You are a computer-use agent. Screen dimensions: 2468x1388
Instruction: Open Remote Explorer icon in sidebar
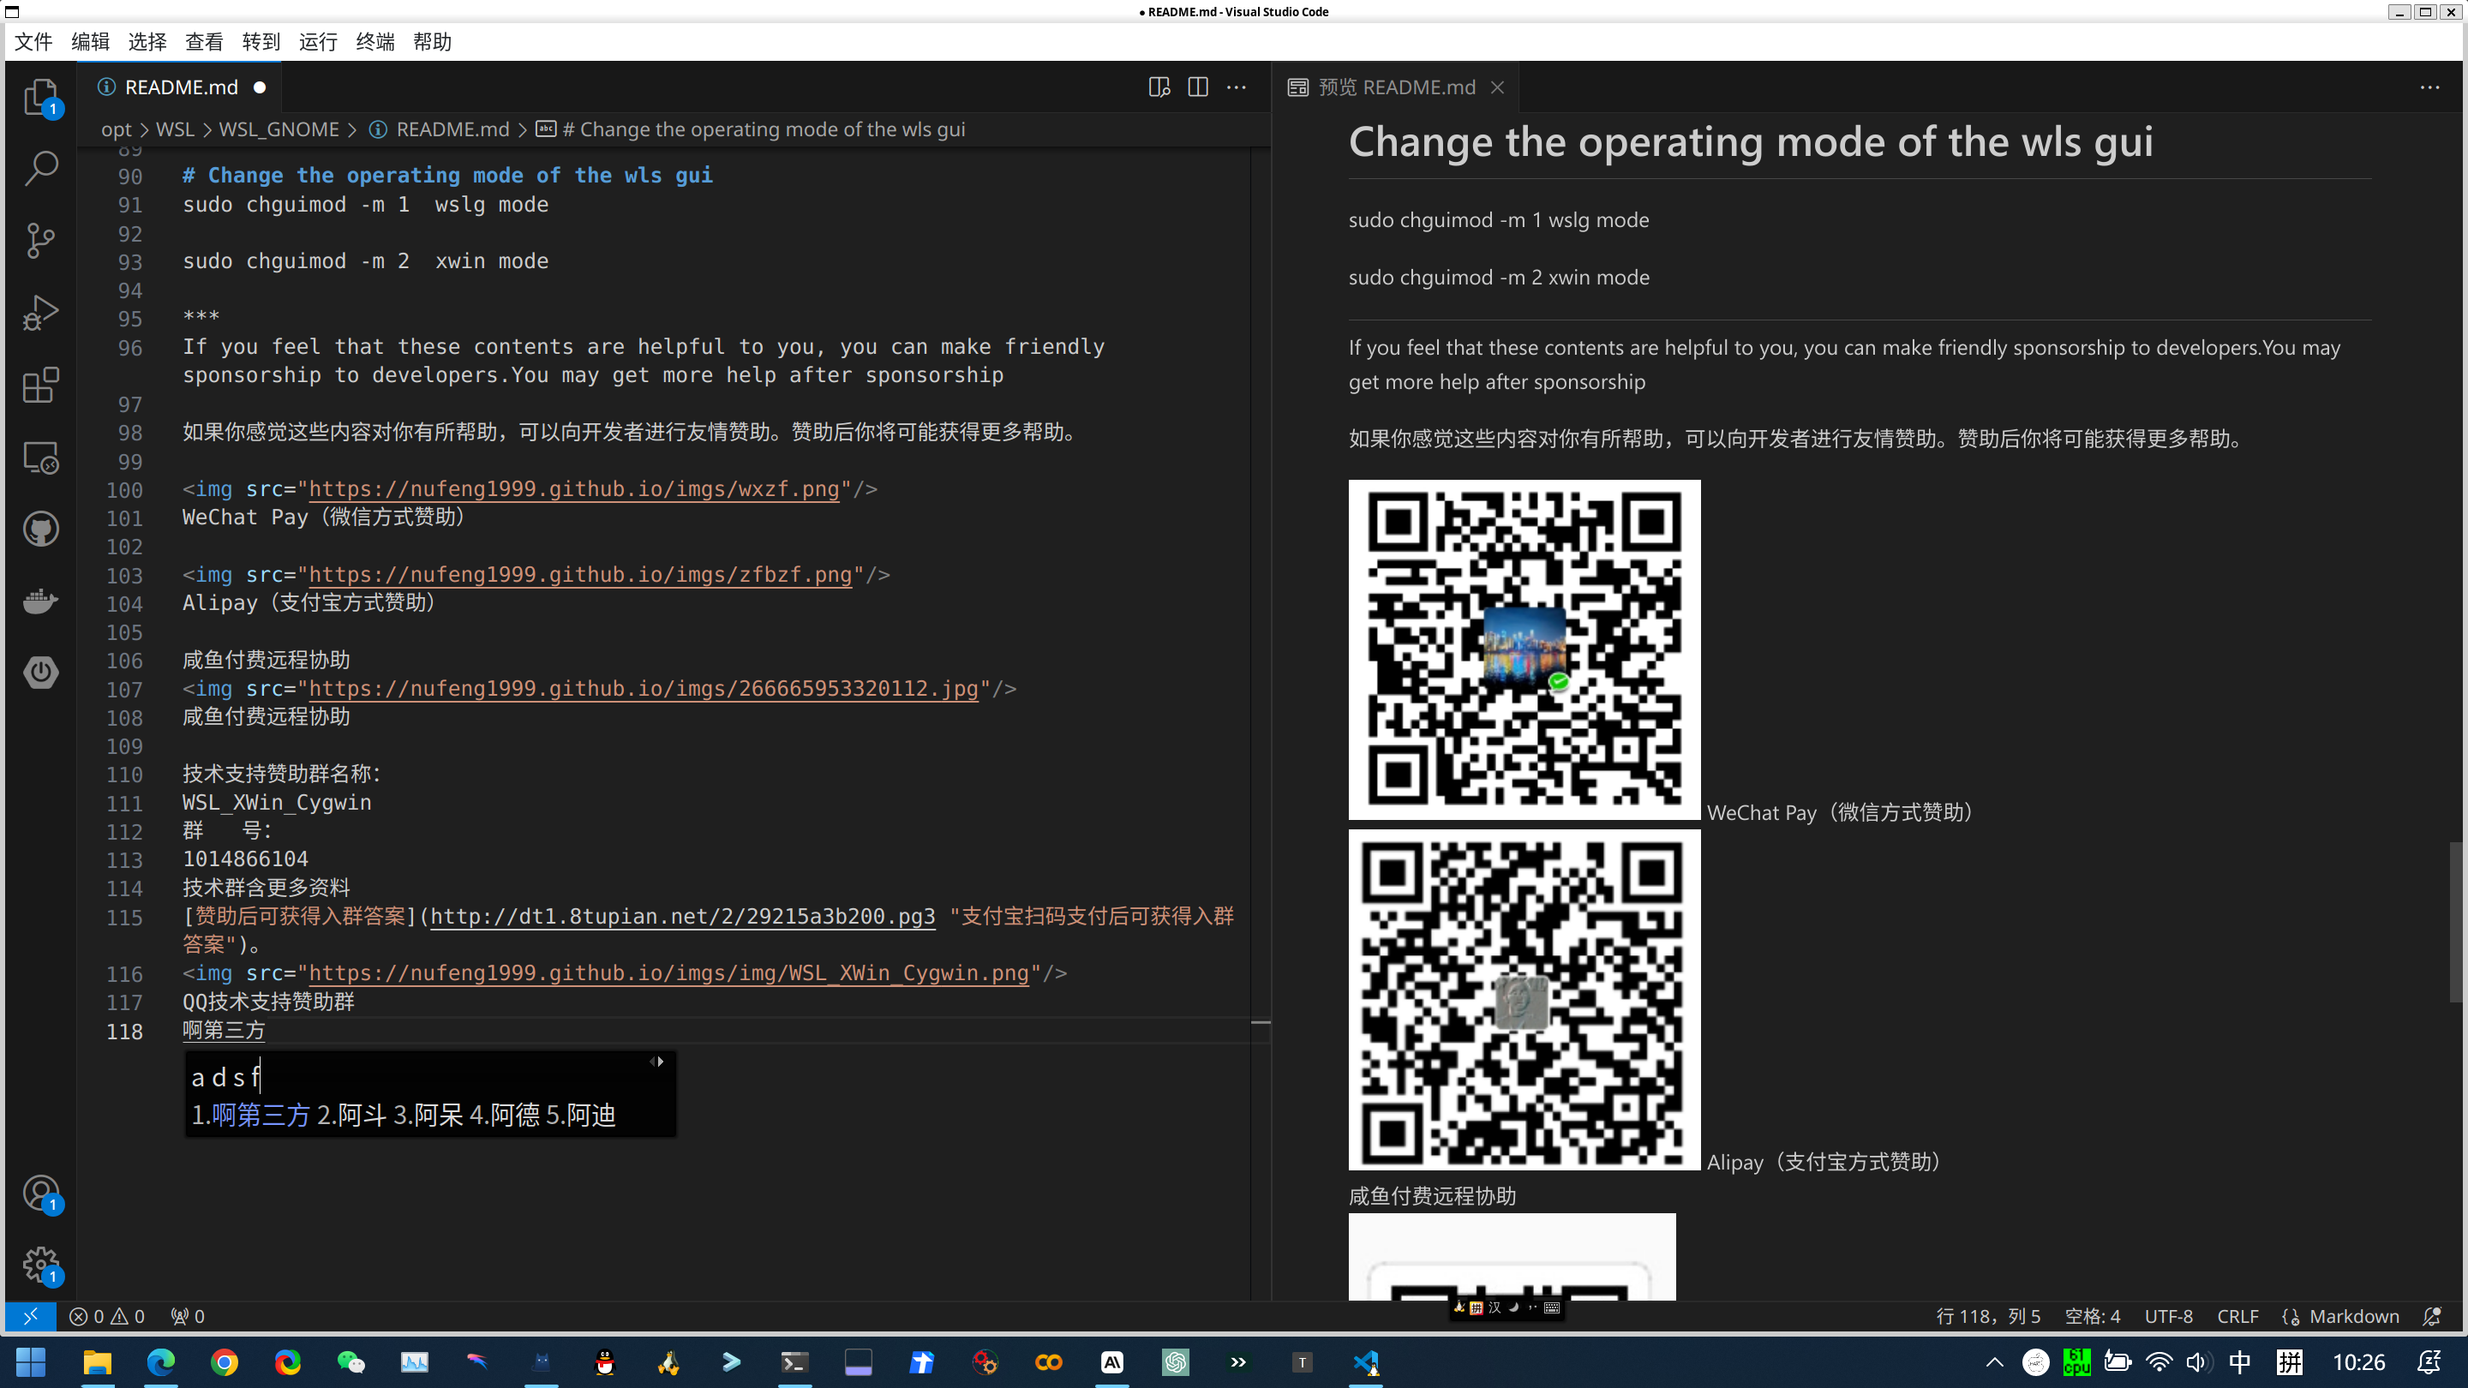click(x=40, y=457)
